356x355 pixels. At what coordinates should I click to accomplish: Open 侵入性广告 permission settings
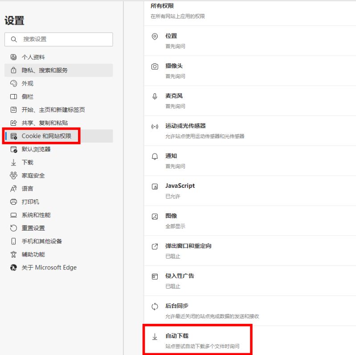tap(250, 281)
